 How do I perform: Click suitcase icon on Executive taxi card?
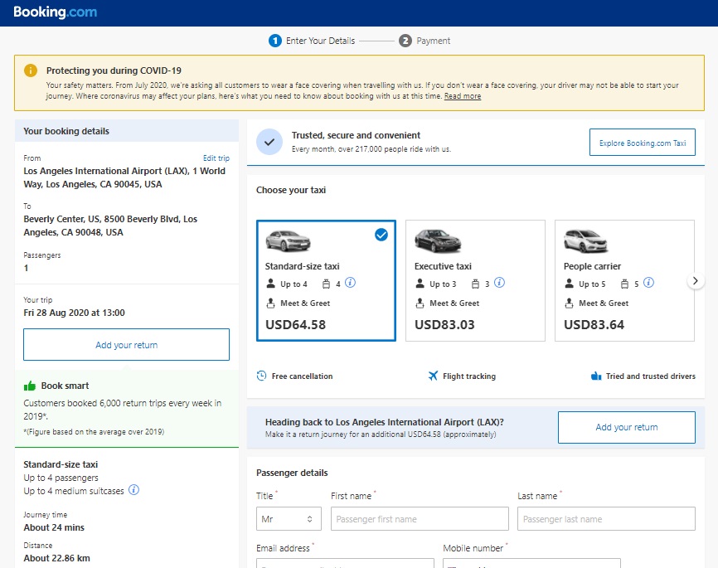click(475, 284)
